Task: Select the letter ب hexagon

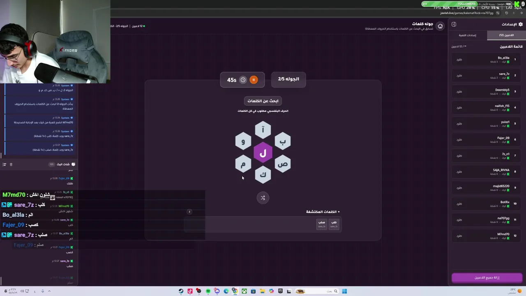Action: [283, 141]
